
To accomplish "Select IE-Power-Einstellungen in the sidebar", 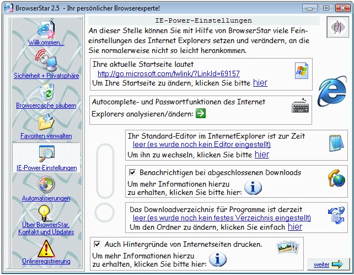I will (46, 157).
